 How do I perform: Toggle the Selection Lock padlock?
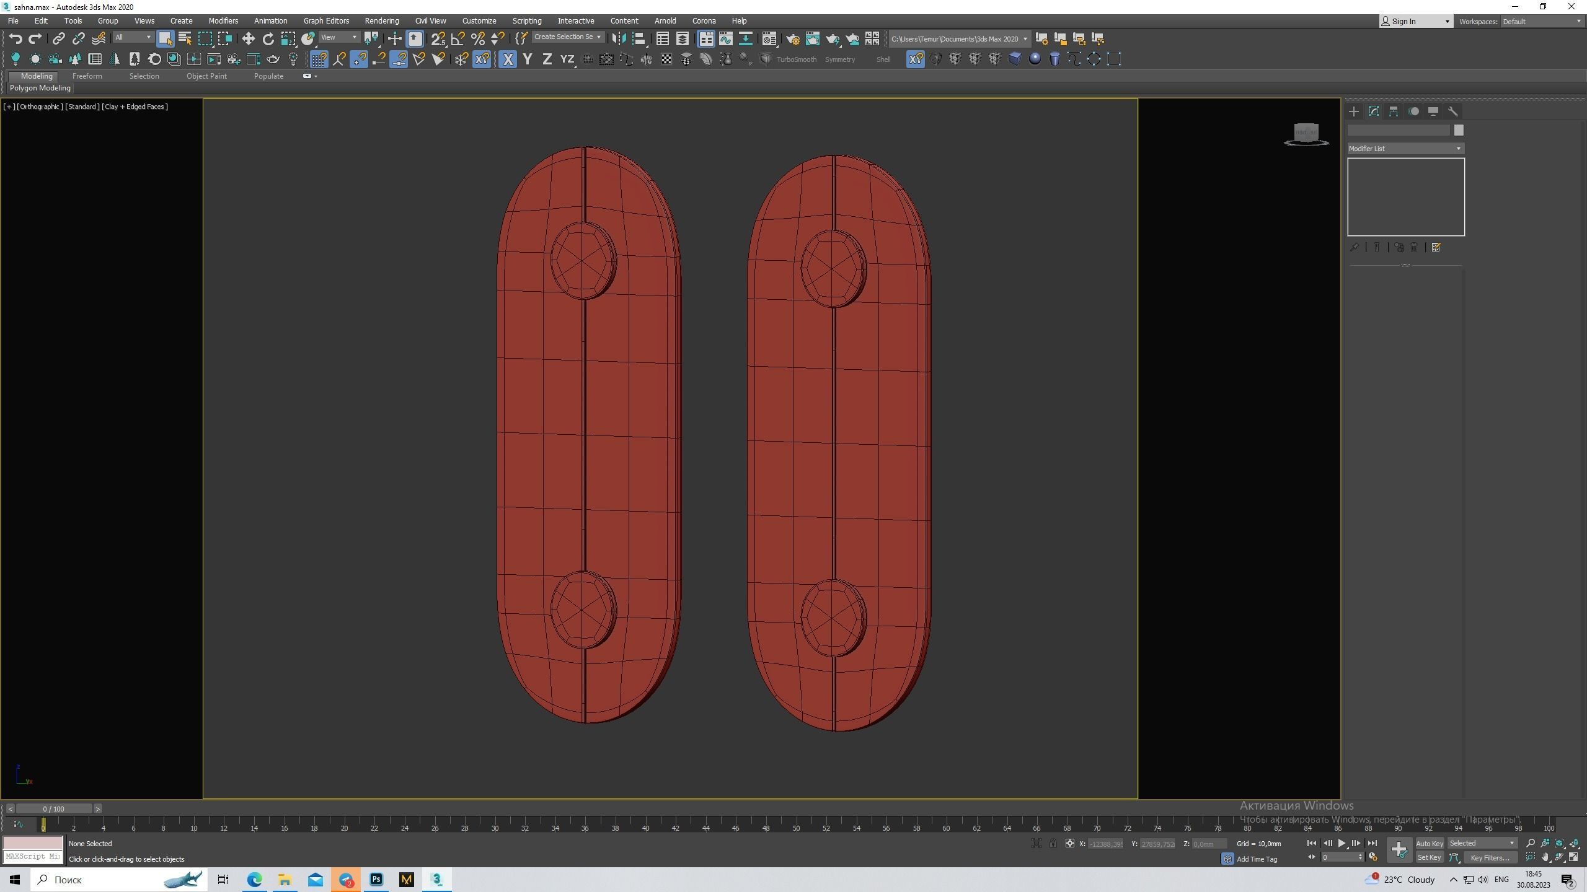[1053, 844]
